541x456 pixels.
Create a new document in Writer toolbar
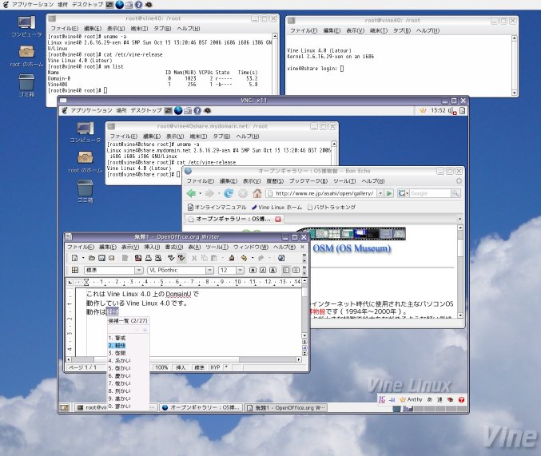click(x=74, y=258)
